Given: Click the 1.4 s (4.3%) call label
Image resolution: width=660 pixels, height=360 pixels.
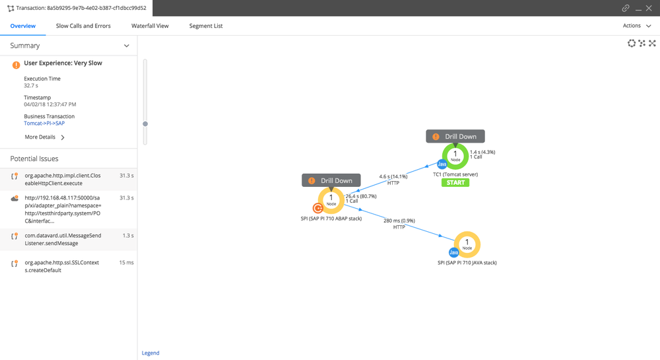Looking at the screenshot, I should click(482, 155).
